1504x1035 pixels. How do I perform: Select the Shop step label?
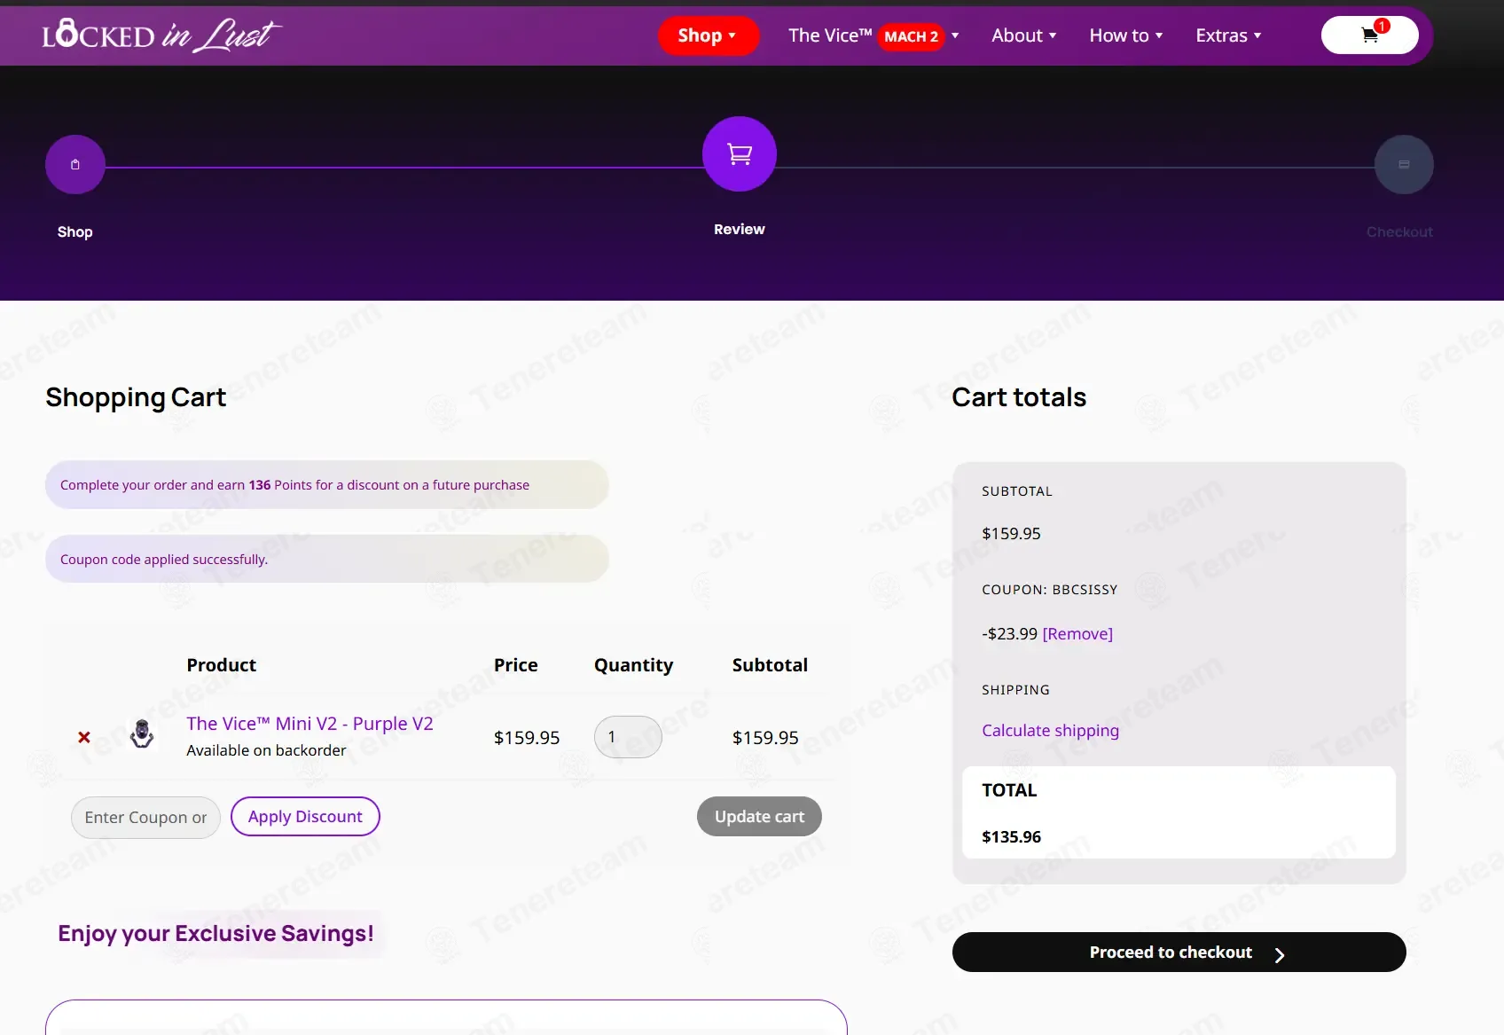(75, 231)
